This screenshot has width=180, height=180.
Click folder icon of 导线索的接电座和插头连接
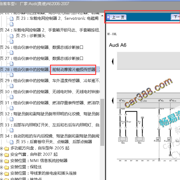pyautogui.click(x=7, y=174)
